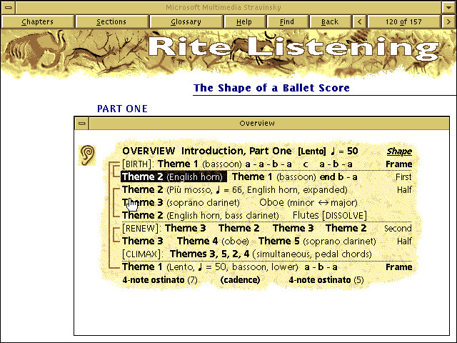Open the Shape link in overview
Image resolution: width=457 pixels, height=343 pixels.
click(x=399, y=151)
